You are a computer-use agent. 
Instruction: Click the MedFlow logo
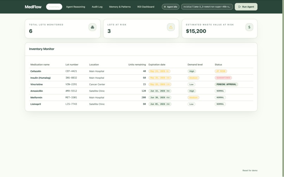tap(33, 7)
